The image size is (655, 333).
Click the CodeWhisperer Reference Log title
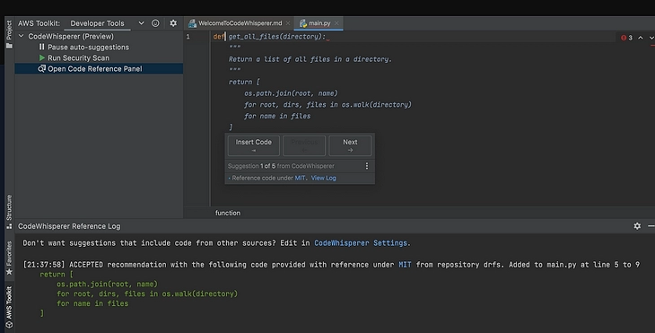[x=69, y=226]
